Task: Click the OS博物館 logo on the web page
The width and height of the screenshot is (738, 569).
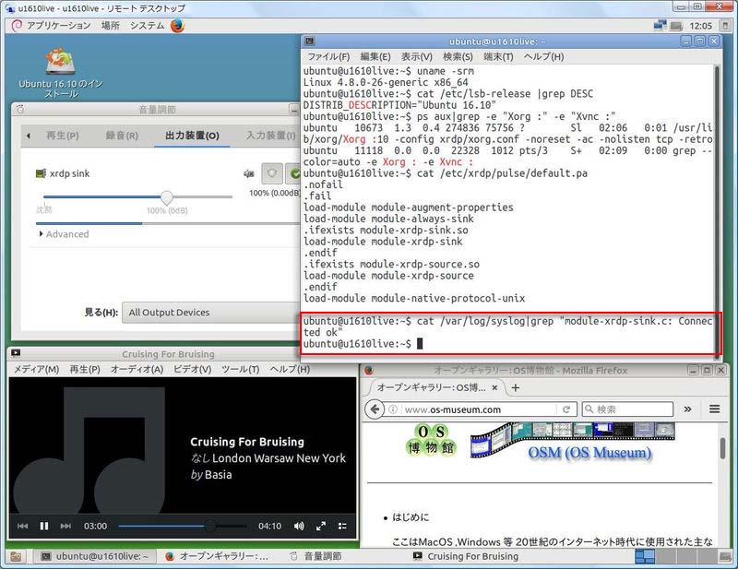Action: tap(431, 440)
